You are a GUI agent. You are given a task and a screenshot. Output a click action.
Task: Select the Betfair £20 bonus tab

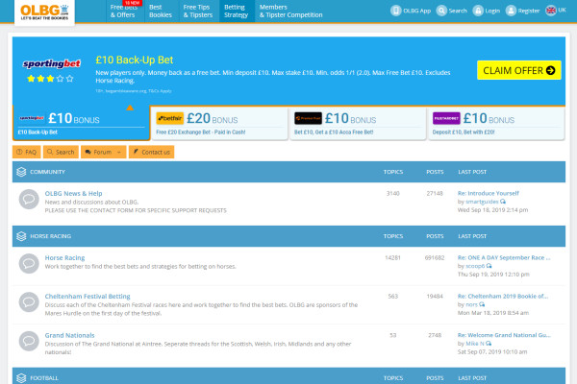pyautogui.click(x=219, y=123)
